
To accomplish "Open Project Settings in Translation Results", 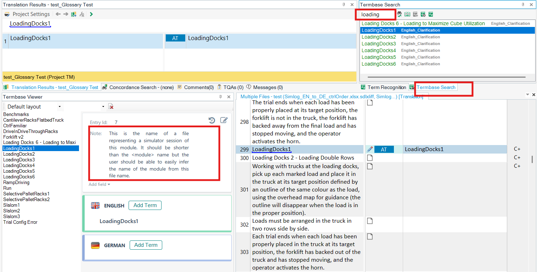I will click(27, 14).
